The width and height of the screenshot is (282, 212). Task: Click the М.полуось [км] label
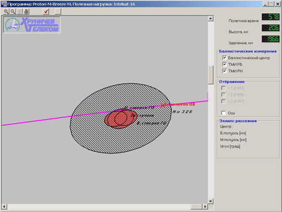(x=233, y=140)
